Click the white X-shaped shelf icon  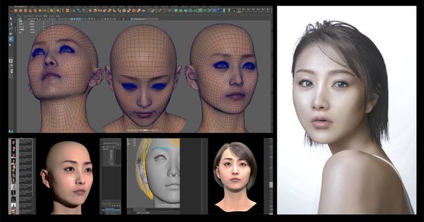[210, 10]
